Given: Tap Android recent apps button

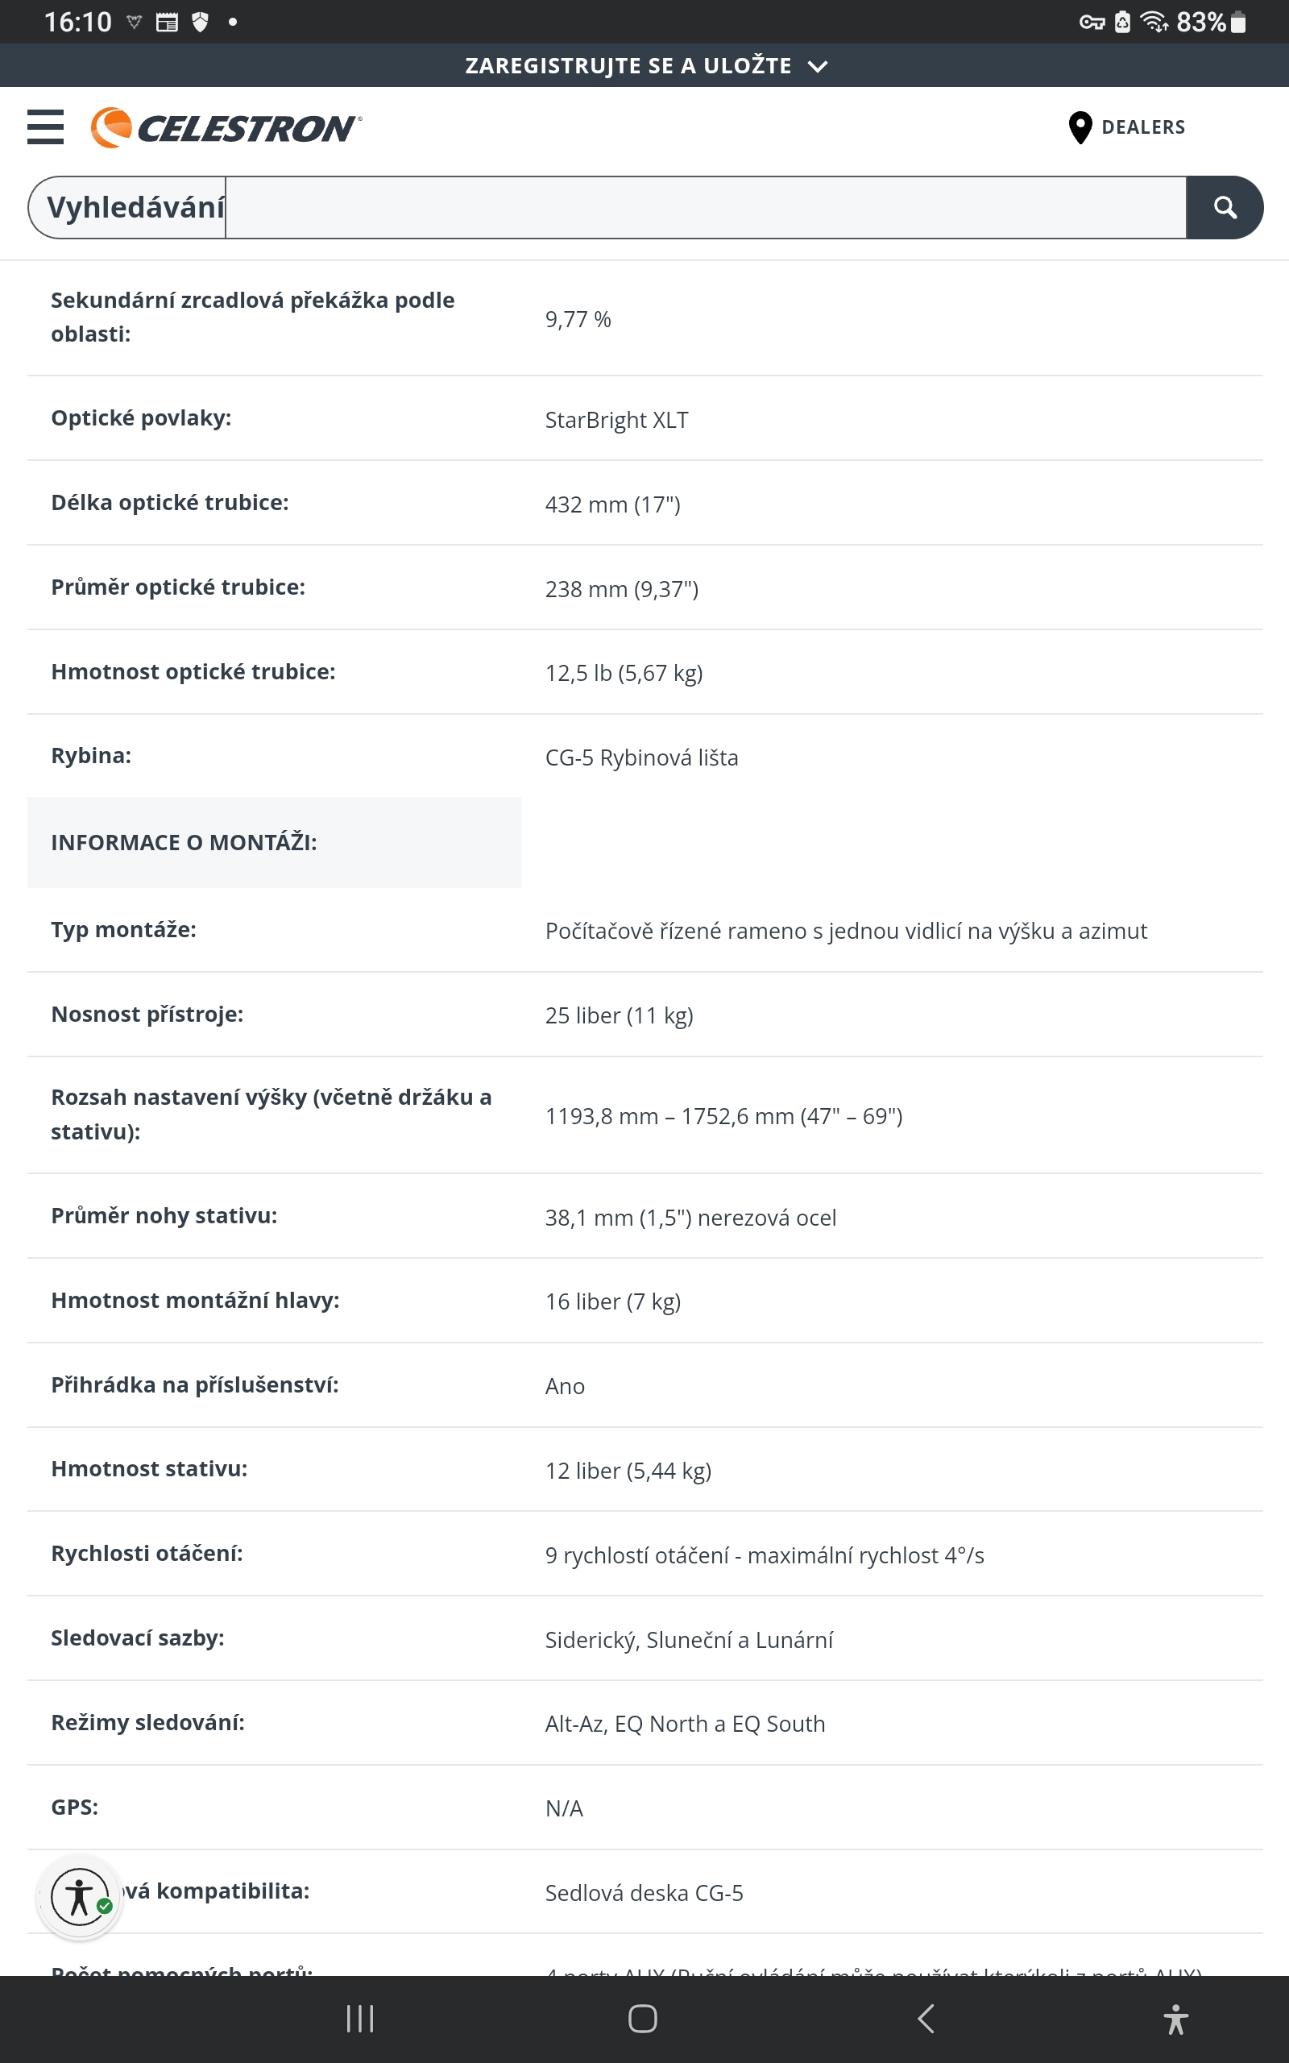Looking at the screenshot, I should (x=360, y=2019).
